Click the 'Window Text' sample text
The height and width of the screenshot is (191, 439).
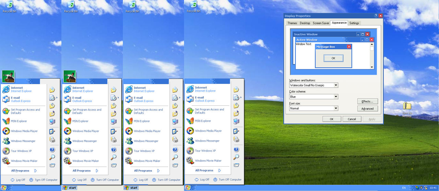[304, 44]
